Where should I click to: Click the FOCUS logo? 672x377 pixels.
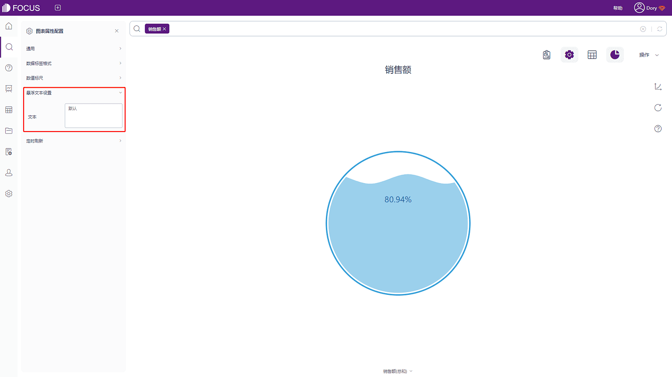21,8
